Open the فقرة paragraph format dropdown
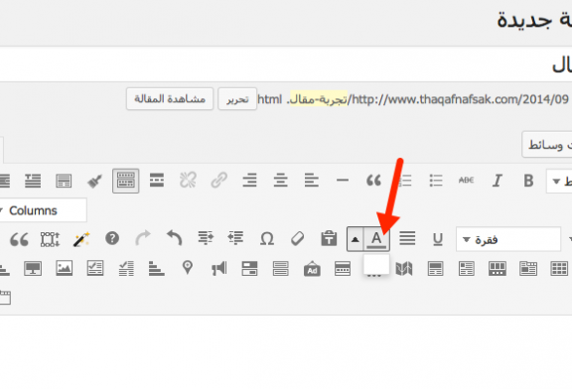 (x=508, y=239)
